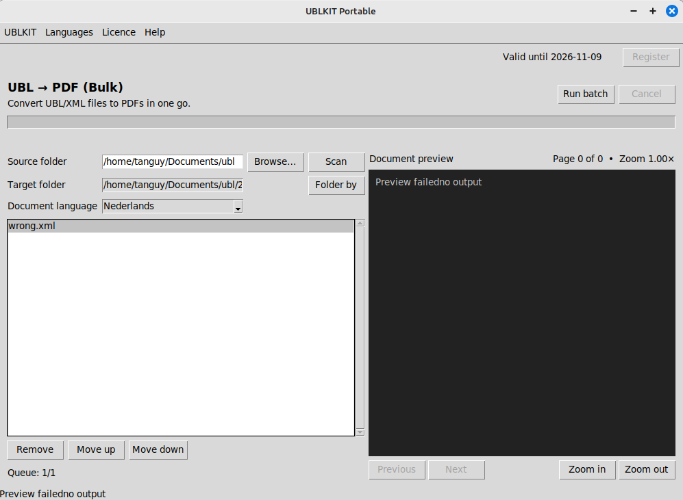
Task: Open the Help menu
Action: (155, 32)
